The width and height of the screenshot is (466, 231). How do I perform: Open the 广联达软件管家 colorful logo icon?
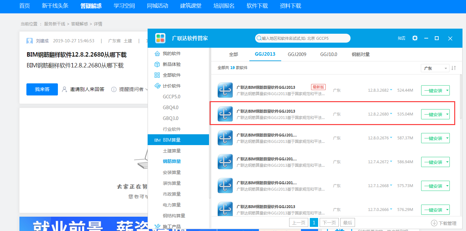tap(160, 38)
